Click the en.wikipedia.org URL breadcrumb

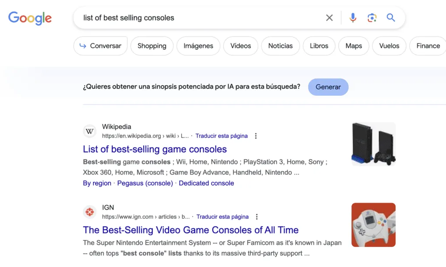tap(145, 136)
